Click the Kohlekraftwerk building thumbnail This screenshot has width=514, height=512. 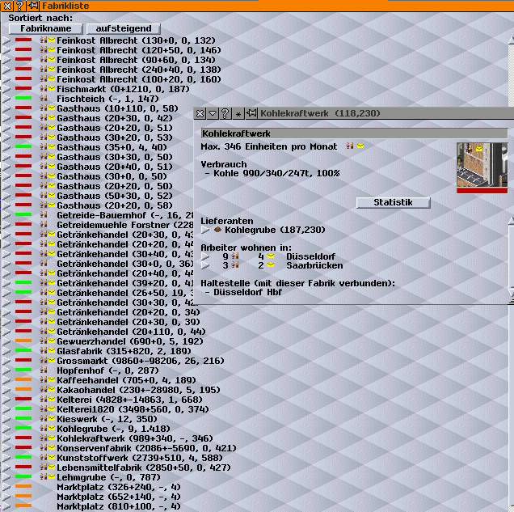point(482,164)
